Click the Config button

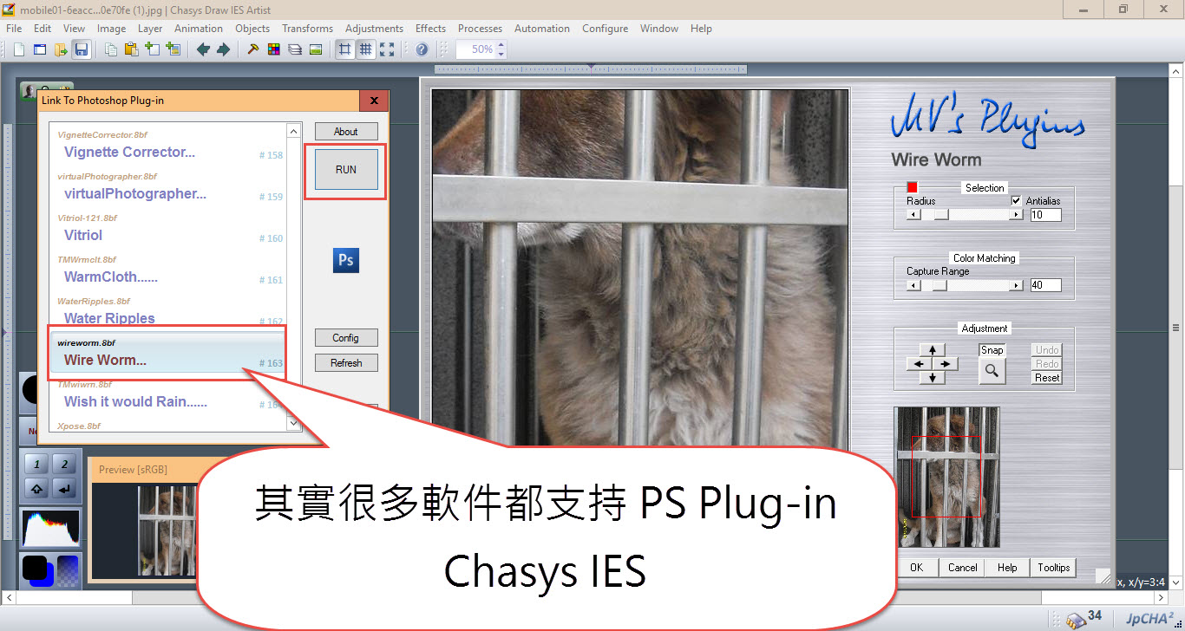pos(346,338)
